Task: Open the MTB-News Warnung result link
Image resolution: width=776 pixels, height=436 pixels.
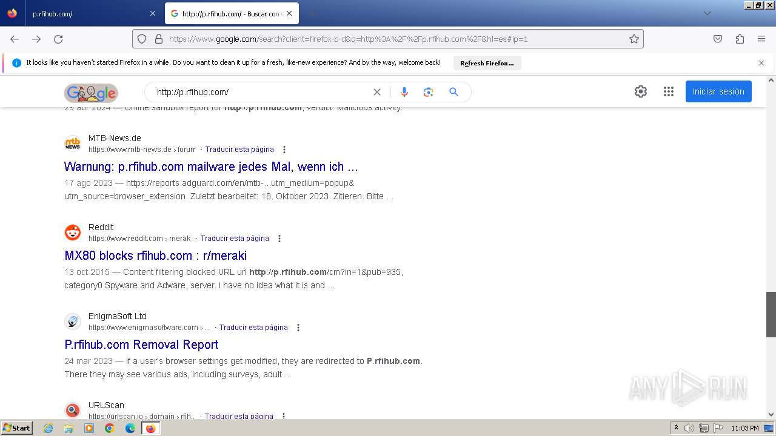Action: (x=211, y=167)
